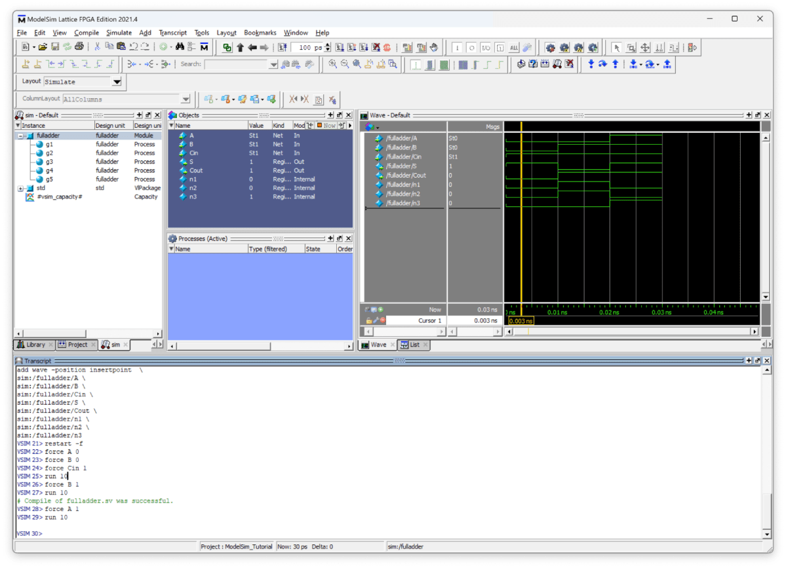786x568 pixels.
Task: Click the Open file folder icon
Action: pyautogui.click(x=43, y=47)
